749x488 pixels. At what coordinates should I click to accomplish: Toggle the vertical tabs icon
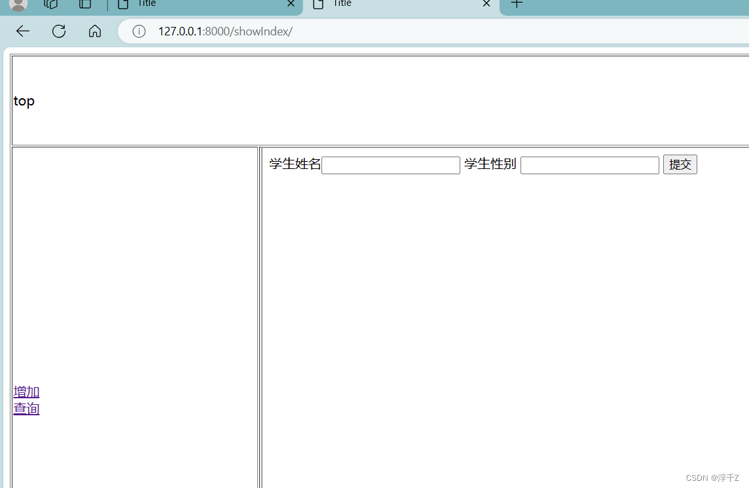(85, 4)
